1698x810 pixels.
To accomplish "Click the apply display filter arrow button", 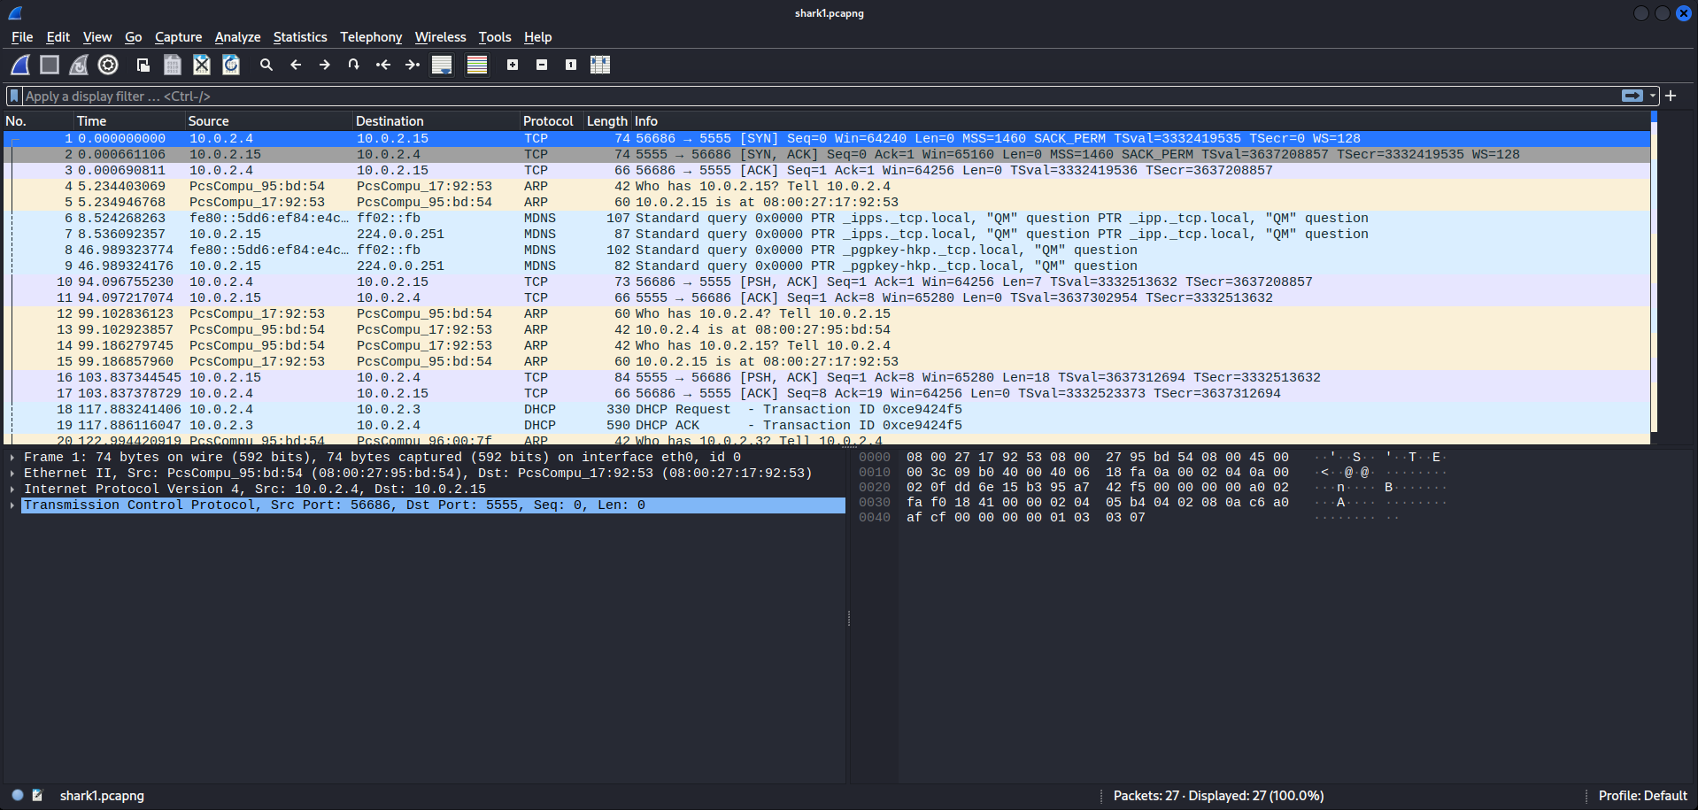I will coord(1632,96).
